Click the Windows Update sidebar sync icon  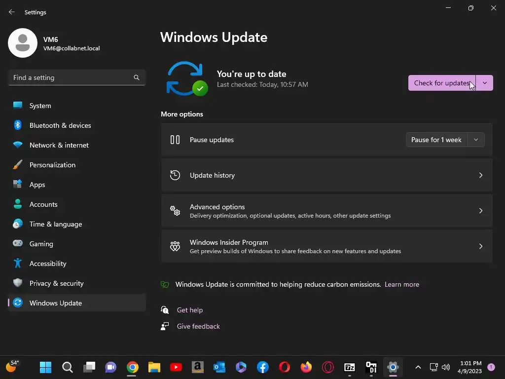pos(18,303)
